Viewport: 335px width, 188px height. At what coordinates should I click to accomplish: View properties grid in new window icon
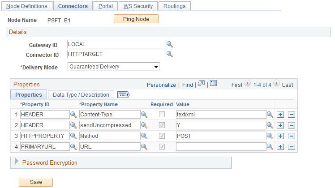[201, 83]
